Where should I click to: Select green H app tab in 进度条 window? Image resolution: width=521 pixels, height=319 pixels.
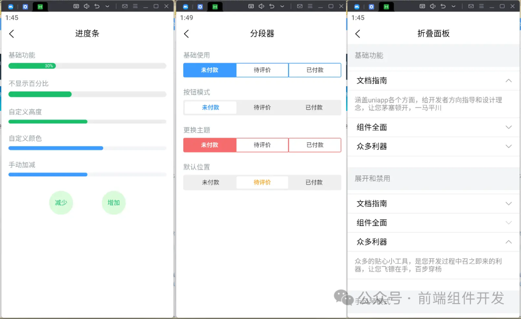point(40,7)
